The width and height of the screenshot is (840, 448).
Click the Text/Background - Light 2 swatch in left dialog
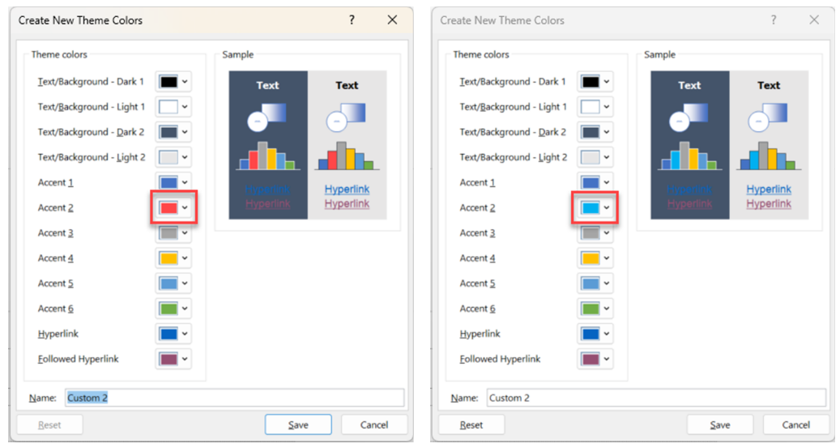point(168,157)
